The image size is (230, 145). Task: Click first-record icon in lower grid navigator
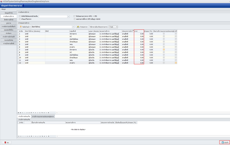pyautogui.click(x=19, y=136)
